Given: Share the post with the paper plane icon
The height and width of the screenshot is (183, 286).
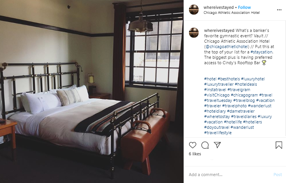Looking at the screenshot, I should pyautogui.click(x=217, y=145).
